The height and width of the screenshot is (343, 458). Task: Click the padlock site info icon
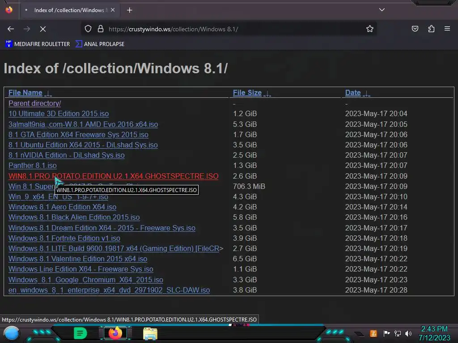click(x=101, y=29)
